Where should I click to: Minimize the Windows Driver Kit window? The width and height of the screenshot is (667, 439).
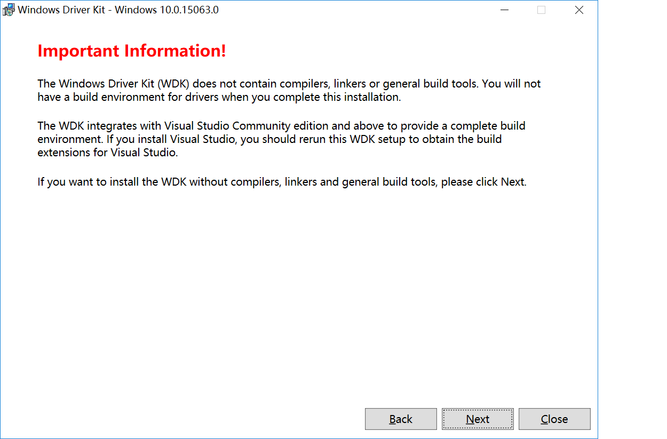coord(504,10)
